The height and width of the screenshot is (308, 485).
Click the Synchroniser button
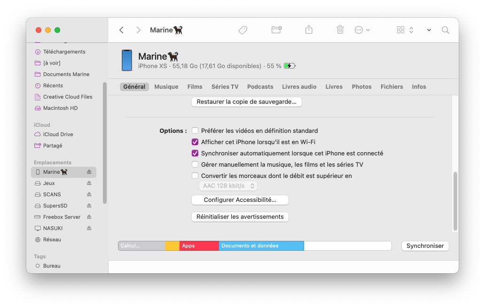424,246
